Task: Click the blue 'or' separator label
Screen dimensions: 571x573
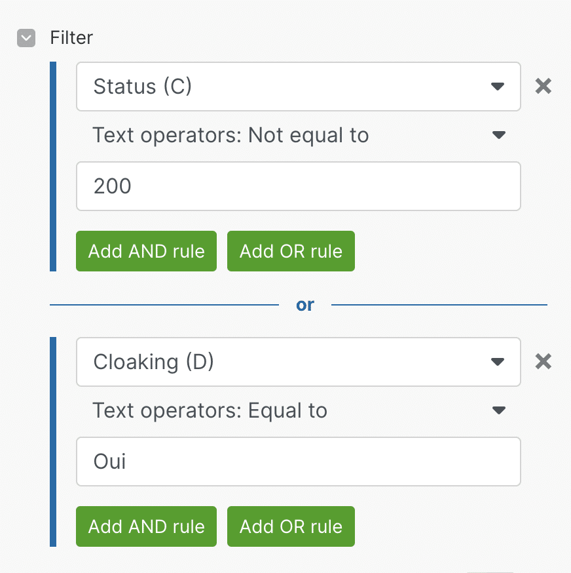Action: tap(305, 305)
